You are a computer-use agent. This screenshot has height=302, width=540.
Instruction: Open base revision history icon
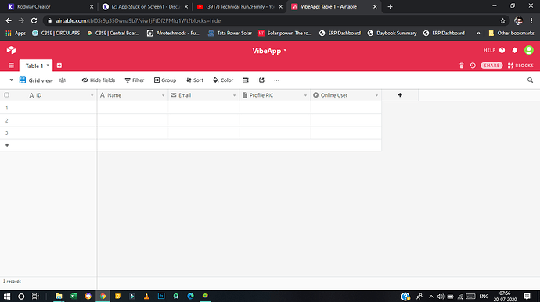pos(473,66)
